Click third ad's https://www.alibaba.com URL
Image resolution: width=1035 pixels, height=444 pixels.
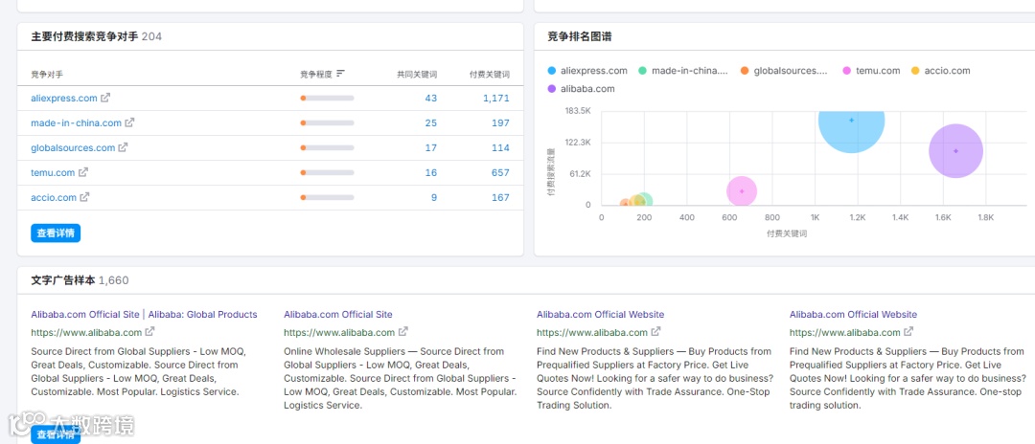tap(592, 332)
